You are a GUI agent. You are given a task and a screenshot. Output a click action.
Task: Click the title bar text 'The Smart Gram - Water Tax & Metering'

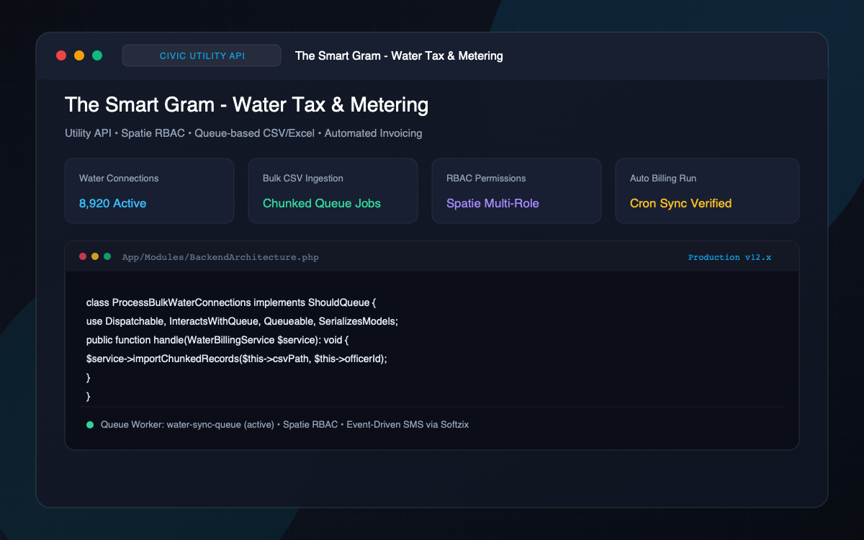tap(399, 55)
